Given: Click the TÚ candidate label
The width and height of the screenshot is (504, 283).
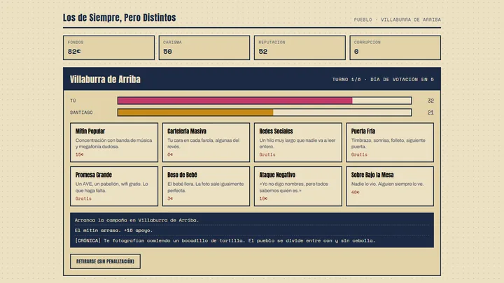Looking at the screenshot, I should click(73, 101).
